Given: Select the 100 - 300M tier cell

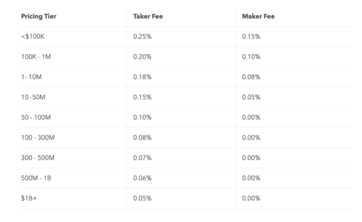Looking at the screenshot, I should 37,138.
